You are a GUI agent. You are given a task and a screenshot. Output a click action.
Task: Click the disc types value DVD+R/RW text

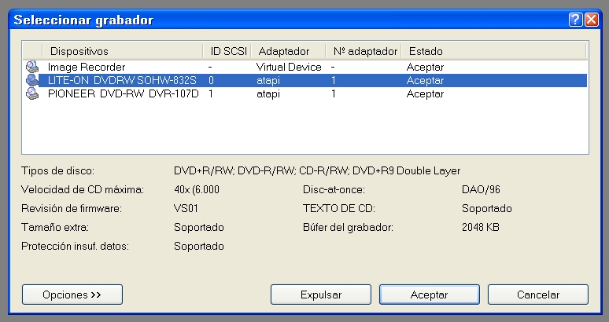coord(317,170)
